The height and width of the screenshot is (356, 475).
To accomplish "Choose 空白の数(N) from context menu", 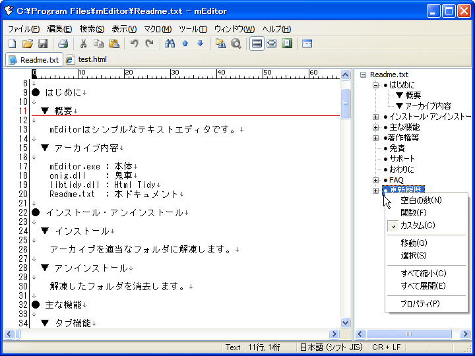I will pyautogui.click(x=426, y=200).
